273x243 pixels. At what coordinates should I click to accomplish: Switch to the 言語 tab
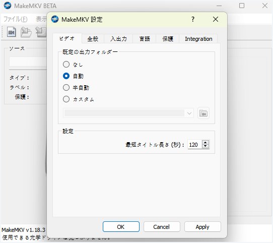coord(145,39)
